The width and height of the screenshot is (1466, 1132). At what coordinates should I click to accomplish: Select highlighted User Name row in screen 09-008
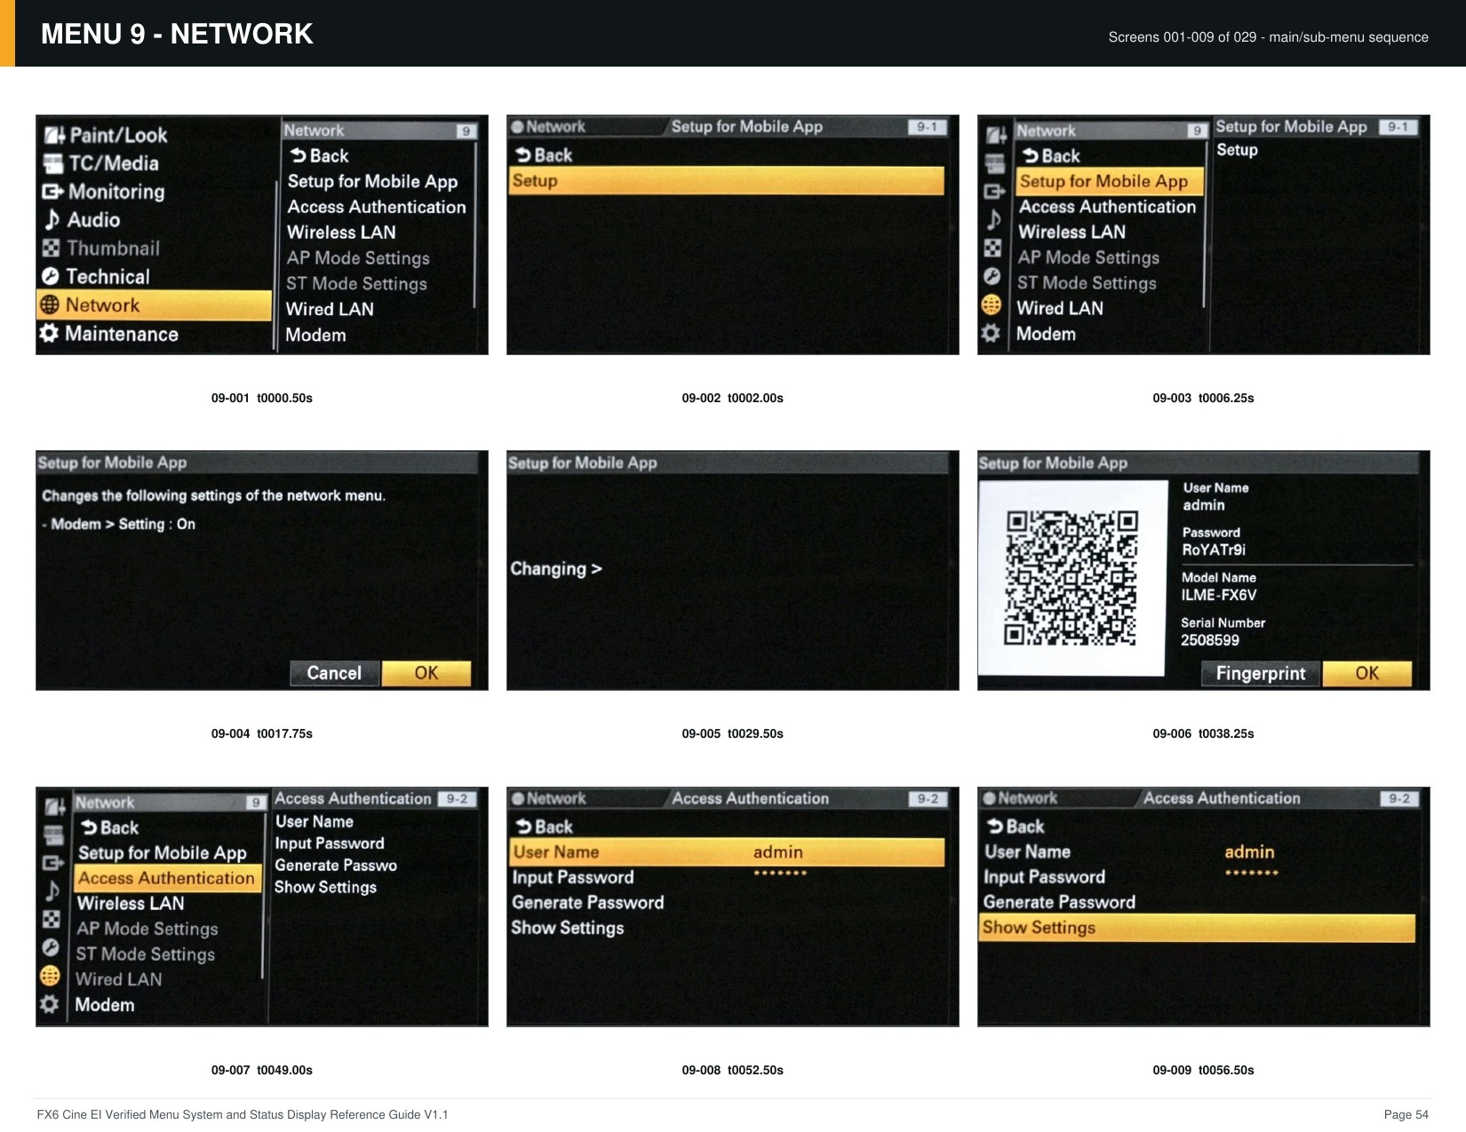[728, 852]
